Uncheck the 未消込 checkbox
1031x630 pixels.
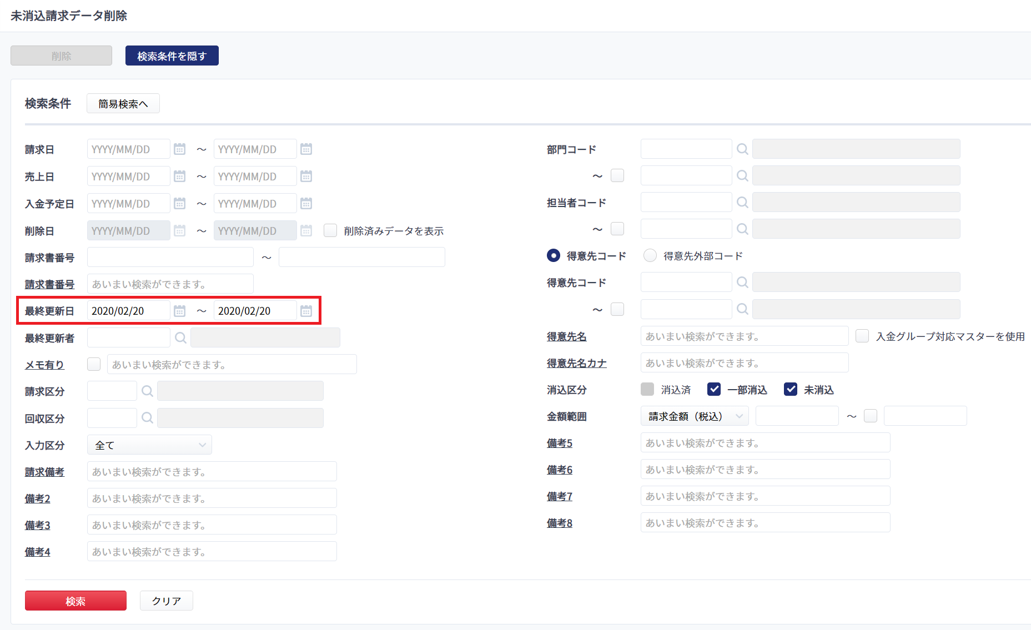tap(791, 389)
